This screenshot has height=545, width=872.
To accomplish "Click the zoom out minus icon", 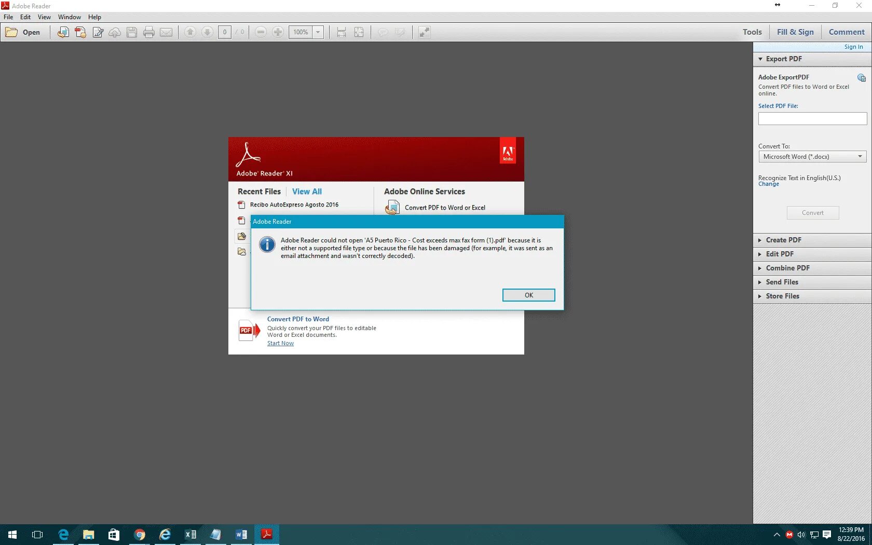I will (261, 32).
